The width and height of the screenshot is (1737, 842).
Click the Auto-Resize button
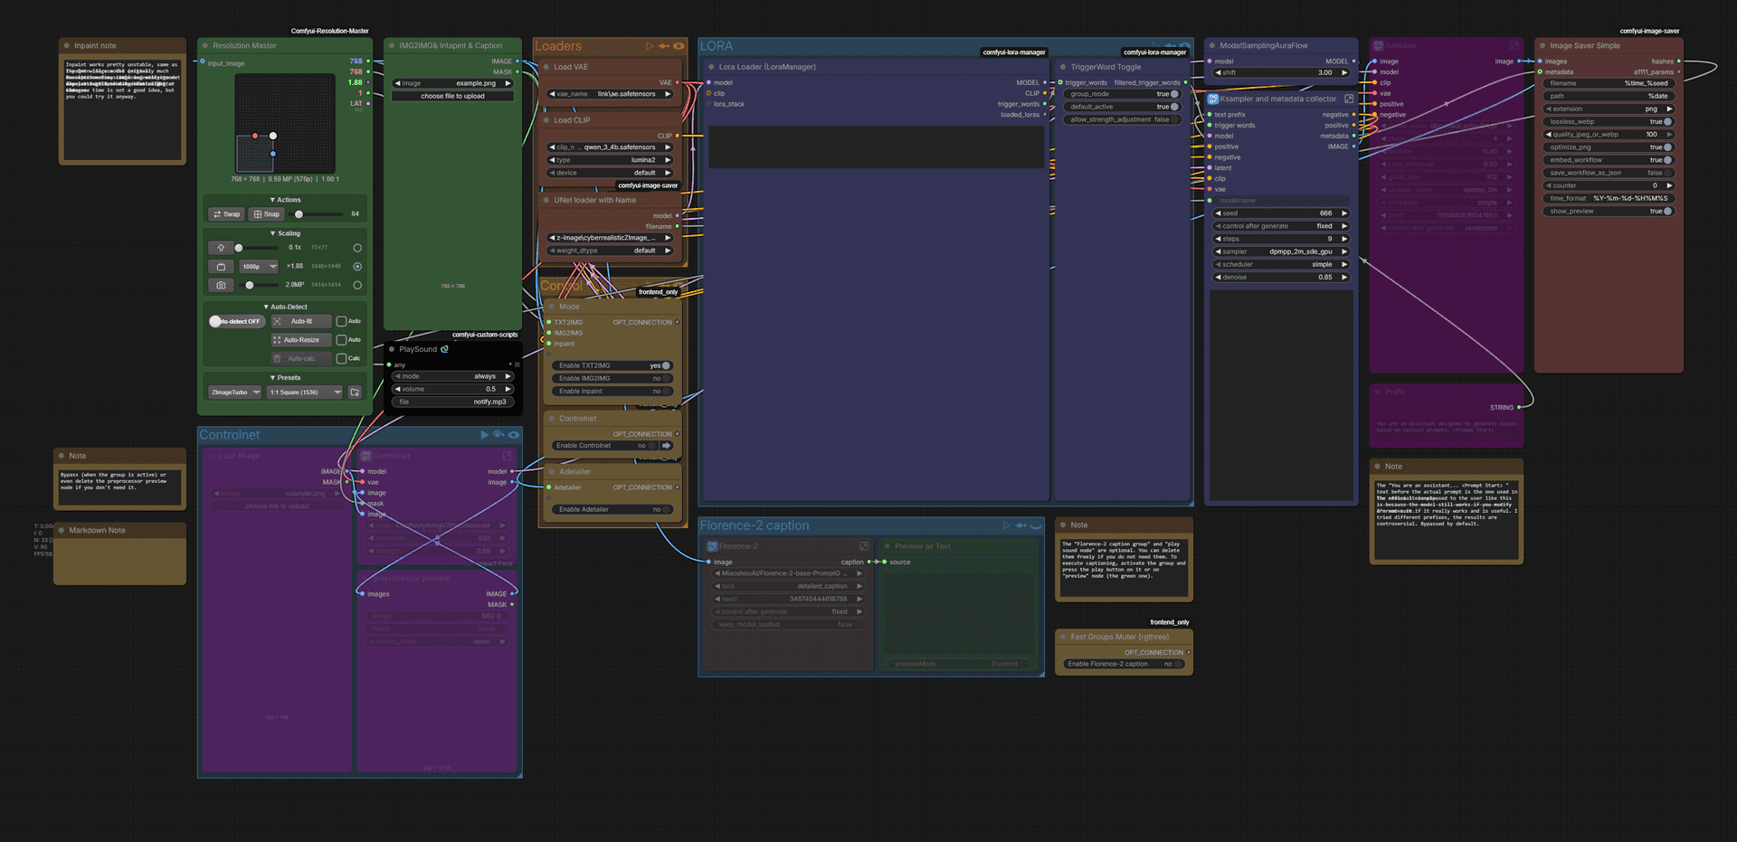301,340
